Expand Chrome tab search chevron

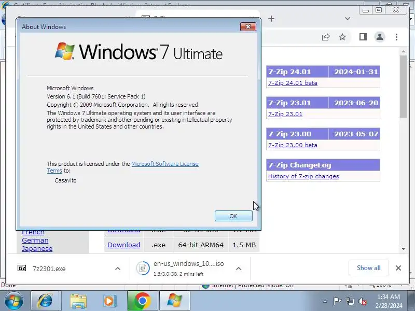[348, 19]
